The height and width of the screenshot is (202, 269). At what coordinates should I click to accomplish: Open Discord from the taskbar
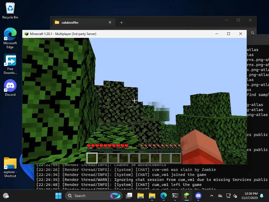[x=198, y=196]
